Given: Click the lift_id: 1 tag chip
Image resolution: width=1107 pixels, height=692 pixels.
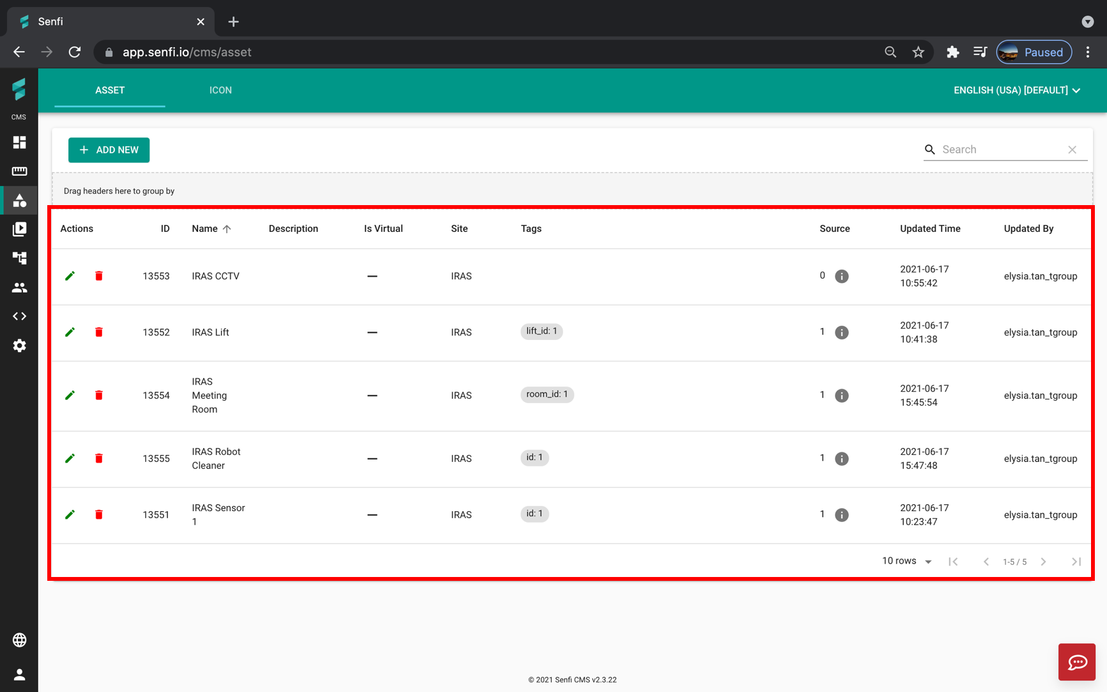Looking at the screenshot, I should tap(542, 331).
